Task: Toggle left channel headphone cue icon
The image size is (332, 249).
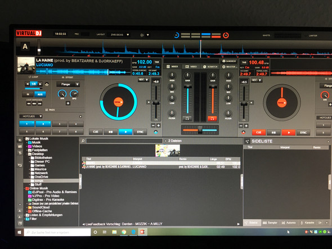Action: click(x=187, y=119)
